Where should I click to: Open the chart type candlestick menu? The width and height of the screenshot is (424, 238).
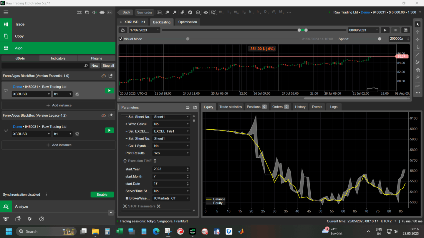[183, 12]
